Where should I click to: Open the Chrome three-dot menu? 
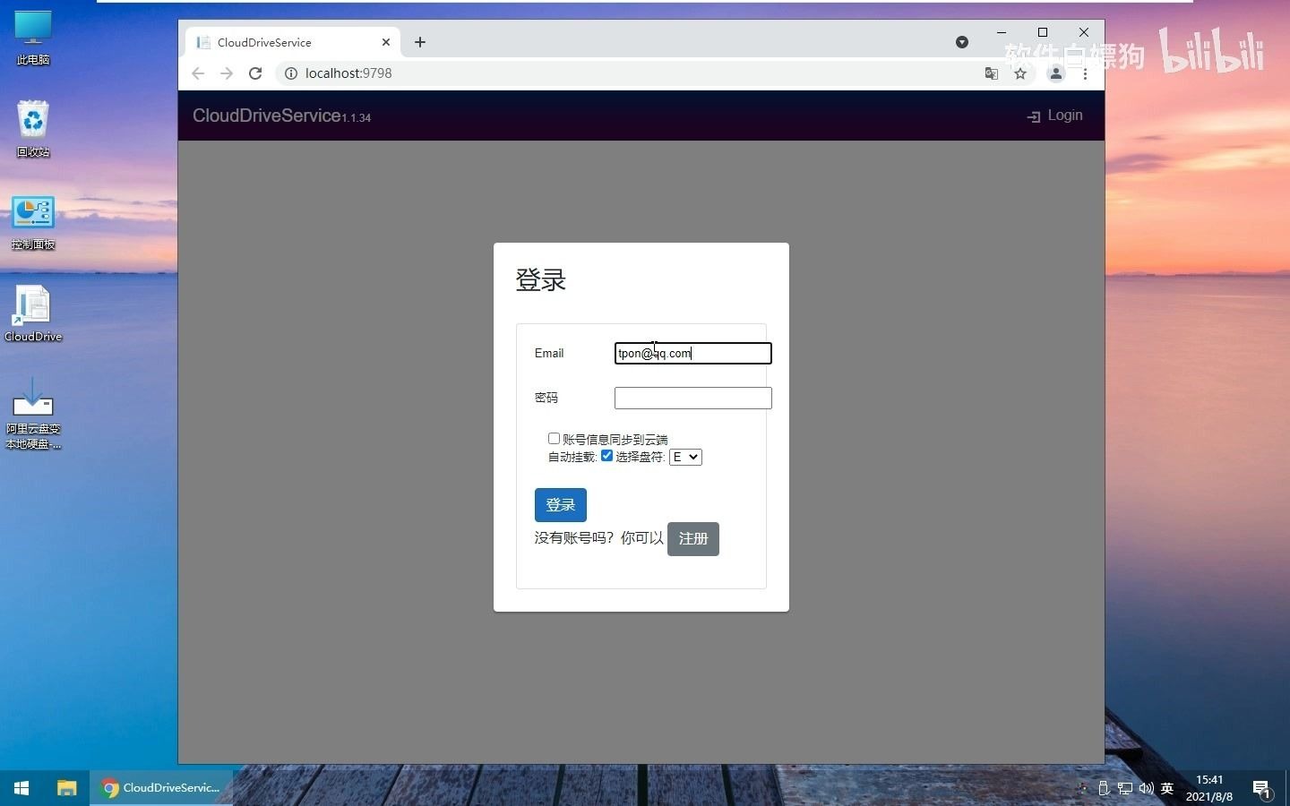[x=1085, y=73]
